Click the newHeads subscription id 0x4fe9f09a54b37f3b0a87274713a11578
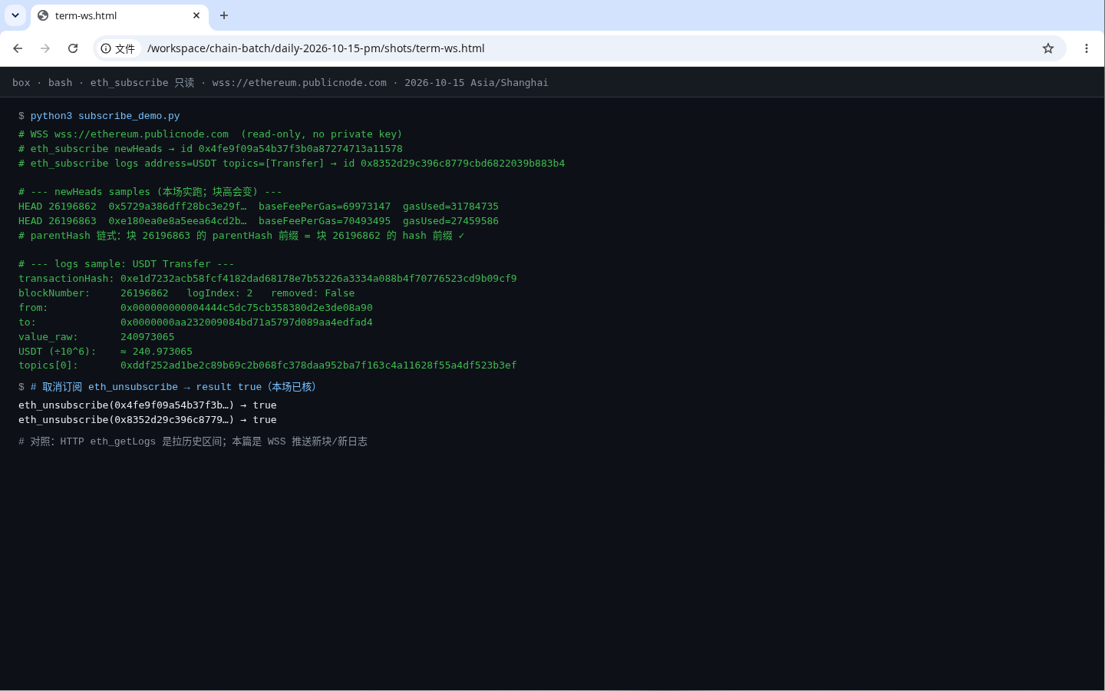This screenshot has height=691, width=1105. click(x=301, y=149)
